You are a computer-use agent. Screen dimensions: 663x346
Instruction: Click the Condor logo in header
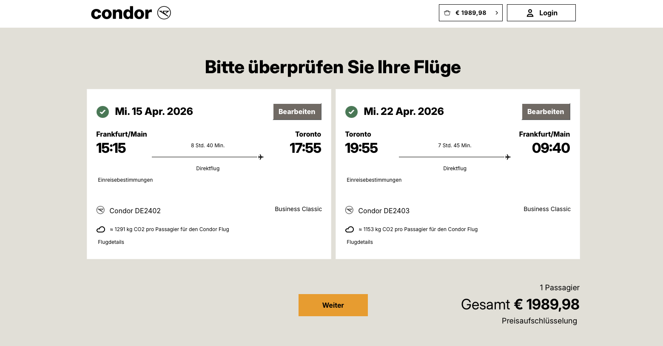click(x=131, y=13)
